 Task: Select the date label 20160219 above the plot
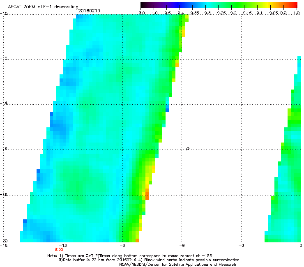[89, 11]
